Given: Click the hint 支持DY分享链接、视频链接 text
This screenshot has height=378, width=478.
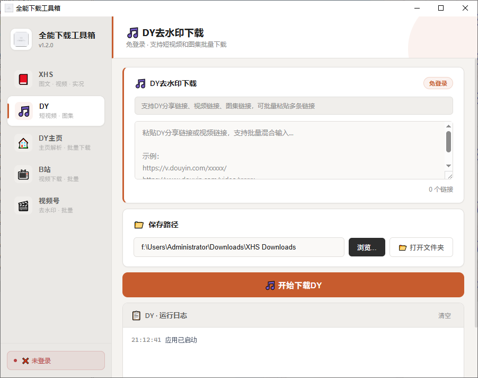Looking at the screenshot, I should (228, 106).
